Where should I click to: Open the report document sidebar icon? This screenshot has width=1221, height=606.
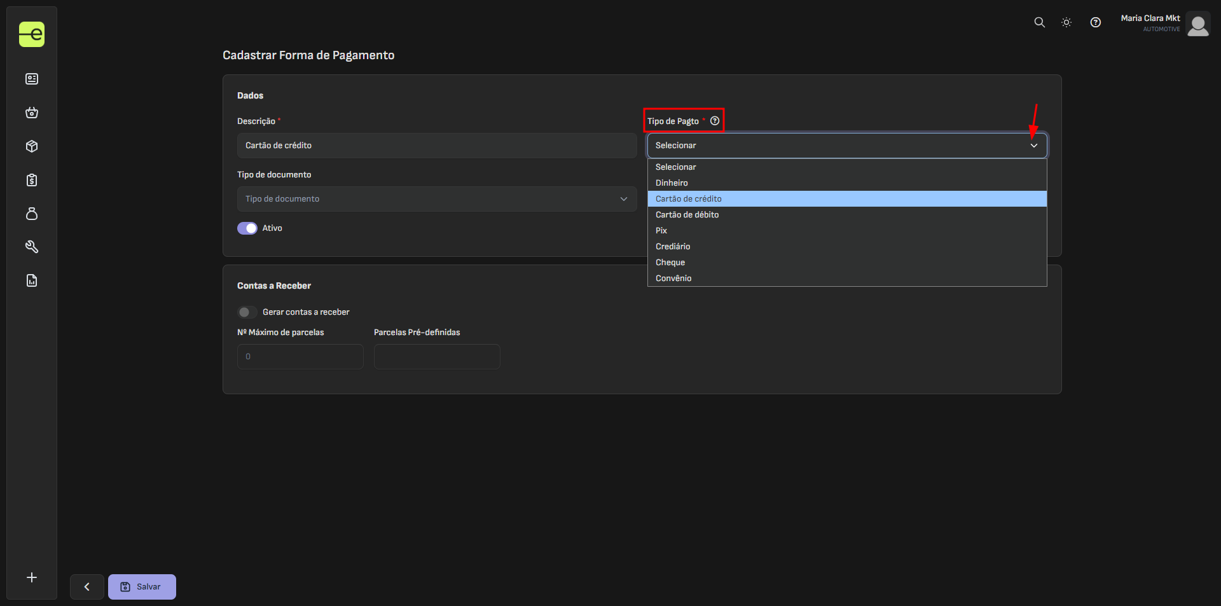[32, 280]
